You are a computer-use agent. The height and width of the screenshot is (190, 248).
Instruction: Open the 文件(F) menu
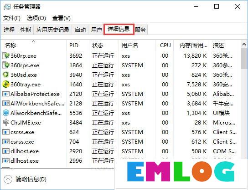[12, 18]
